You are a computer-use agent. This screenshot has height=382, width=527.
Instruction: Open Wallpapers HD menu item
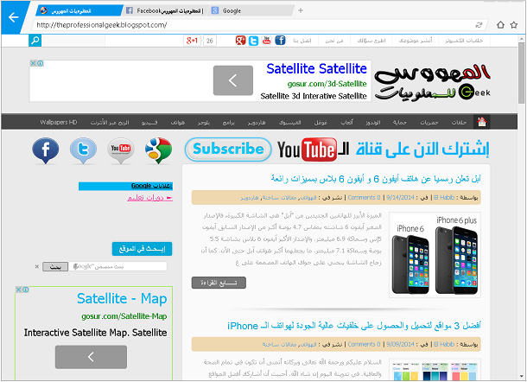[59, 123]
